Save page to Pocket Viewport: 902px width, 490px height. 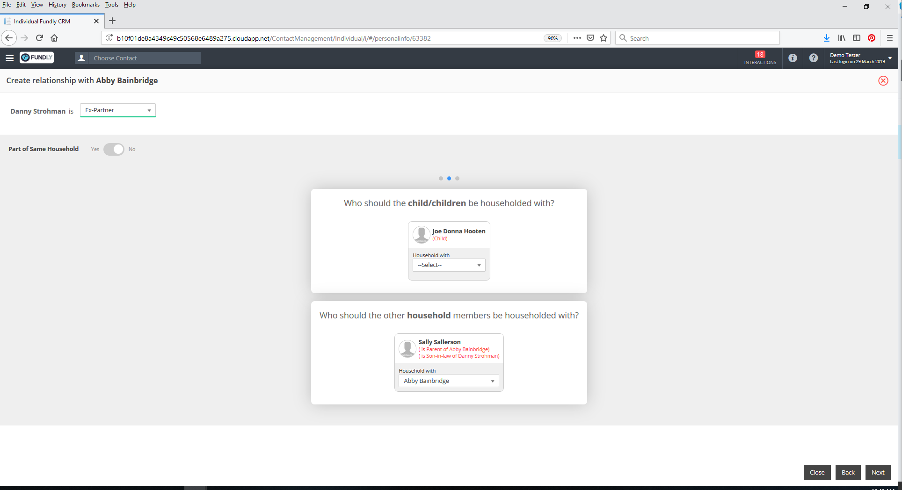[590, 38]
